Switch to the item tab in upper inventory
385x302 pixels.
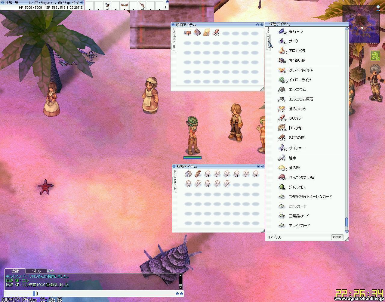(x=174, y=30)
